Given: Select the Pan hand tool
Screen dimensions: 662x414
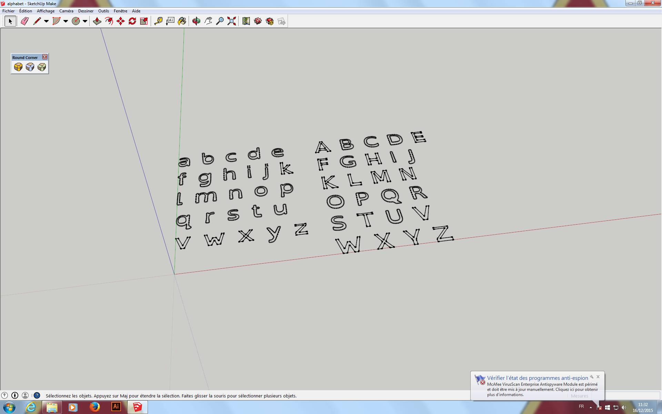Looking at the screenshot, I should pyautogui.click(x=208, y=21).
